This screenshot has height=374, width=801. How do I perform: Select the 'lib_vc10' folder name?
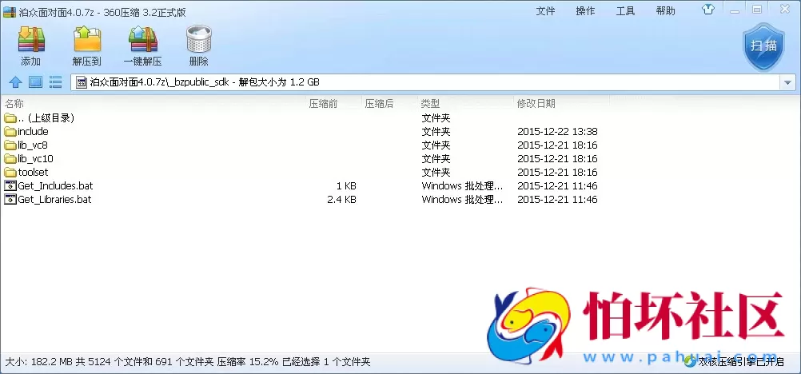(x=35, y=158)
